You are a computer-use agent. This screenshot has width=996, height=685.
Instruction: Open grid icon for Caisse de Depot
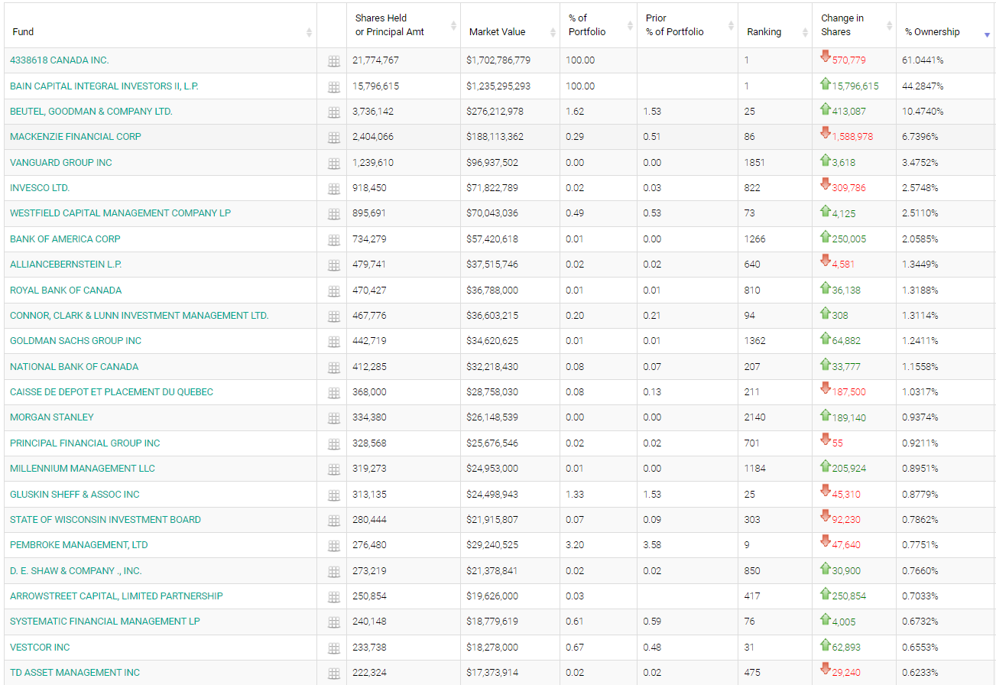click(333, 393)
